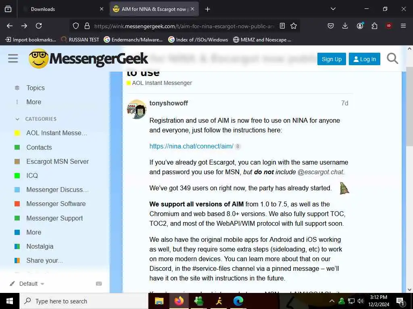Select the Messenger Discussion category
The height and width of the screenshot is (309, 413).
coord(51,190)
